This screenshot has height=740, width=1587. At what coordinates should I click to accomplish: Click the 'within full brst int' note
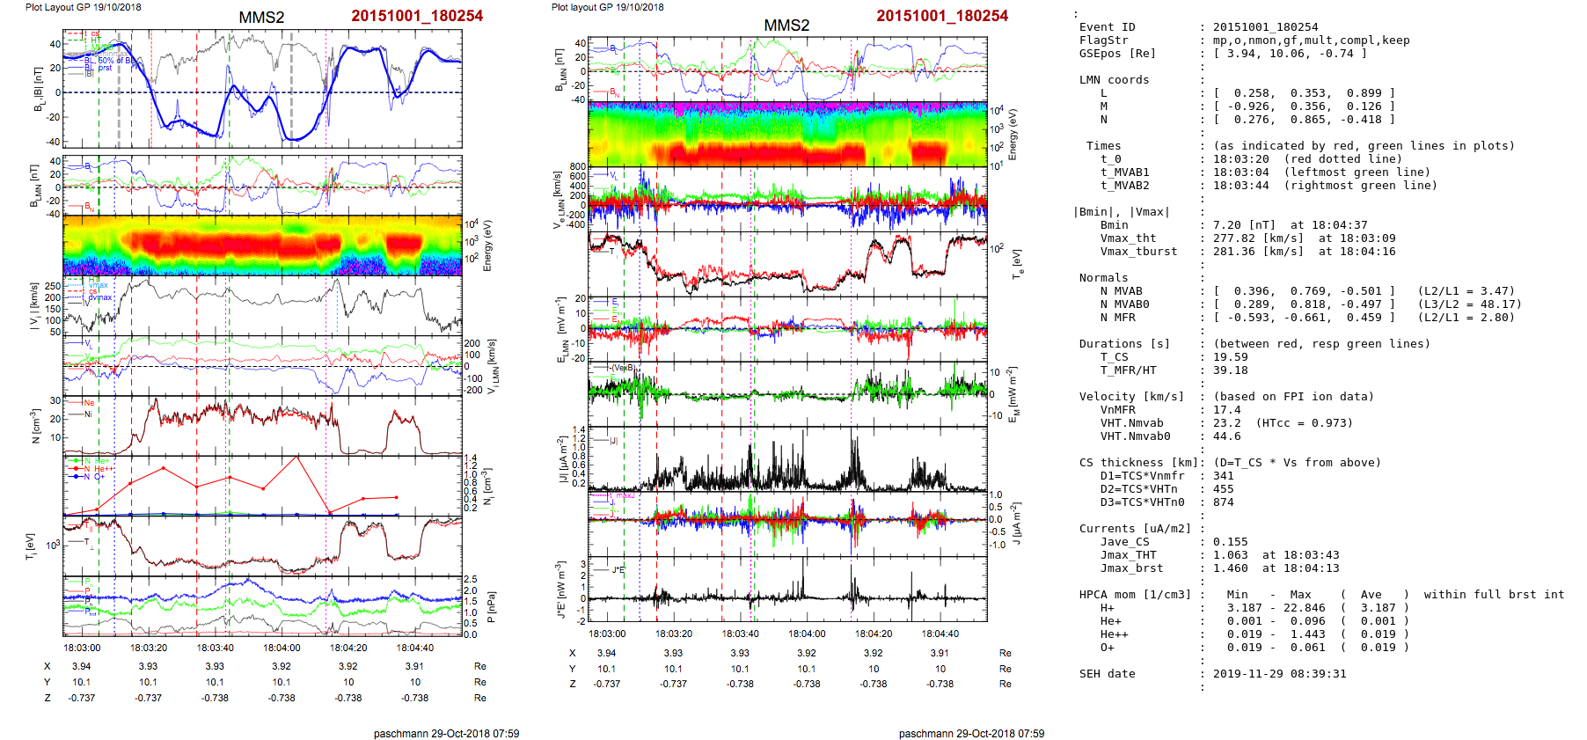pyautogui.click(x=1494, y=595)
